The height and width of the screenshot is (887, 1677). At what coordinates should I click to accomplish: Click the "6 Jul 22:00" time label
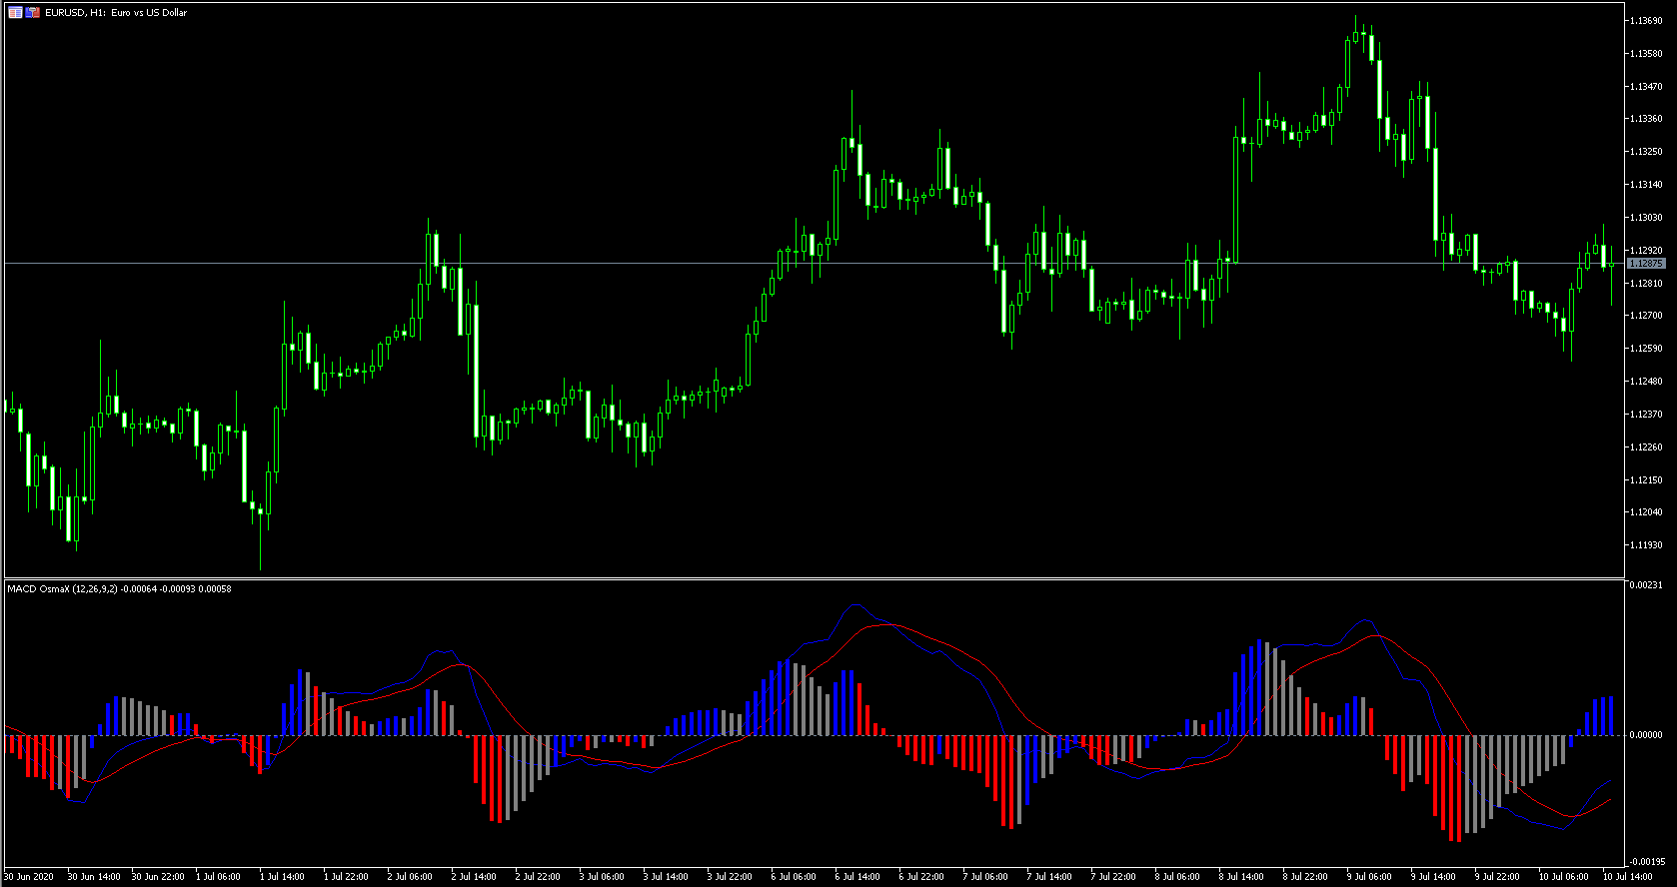click(921, 877)
